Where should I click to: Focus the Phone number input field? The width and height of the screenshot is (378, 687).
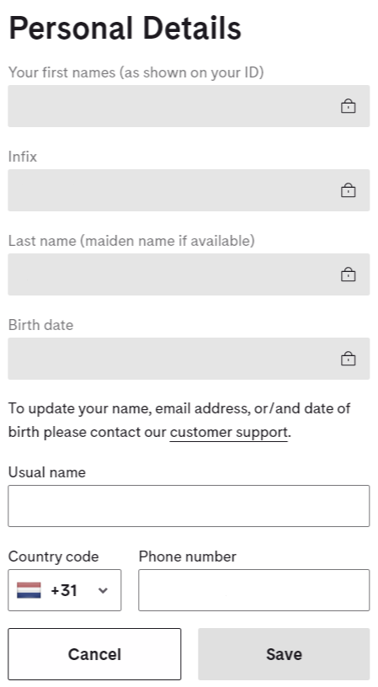(254, 590)
